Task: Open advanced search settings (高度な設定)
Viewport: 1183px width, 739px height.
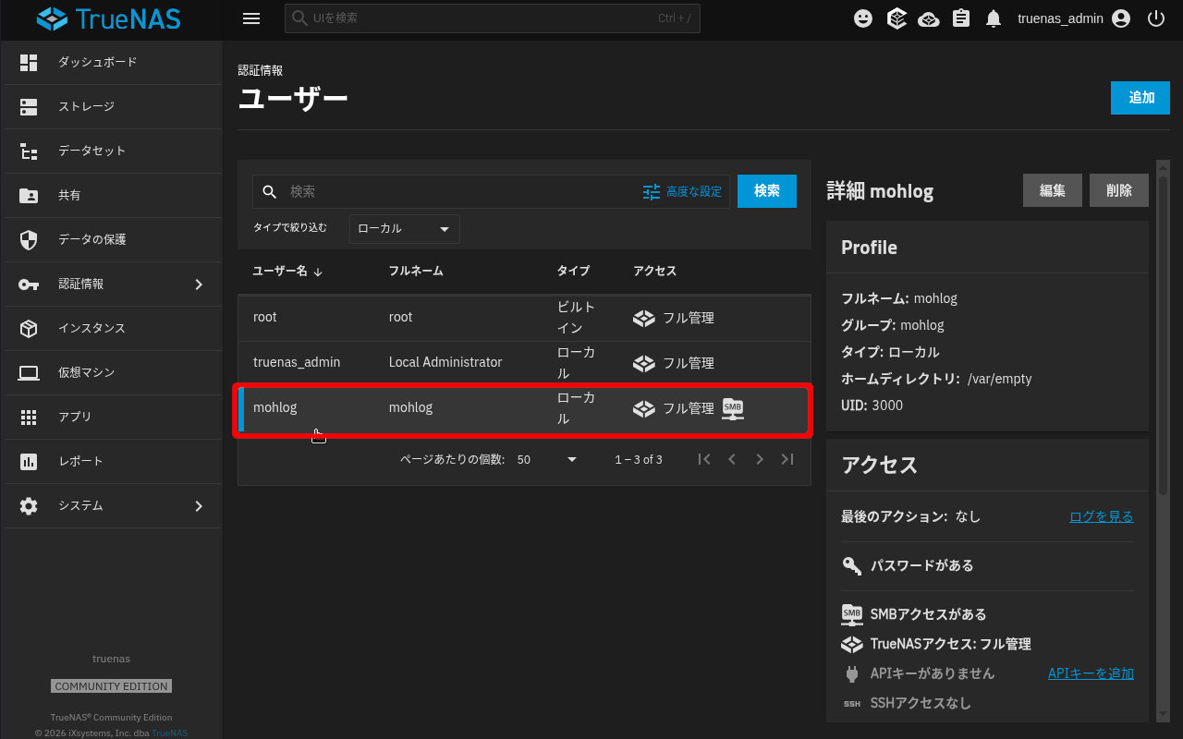Action: [x=682, y=191]
